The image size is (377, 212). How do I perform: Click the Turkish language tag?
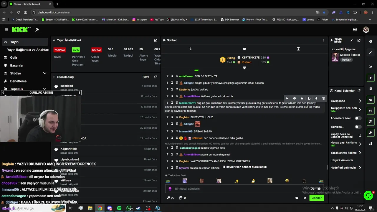point(346,60)
